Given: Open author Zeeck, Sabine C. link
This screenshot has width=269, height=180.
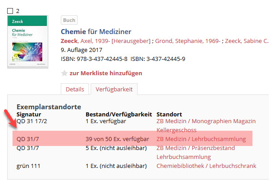Looking at the screenshot, I should 247,41.
